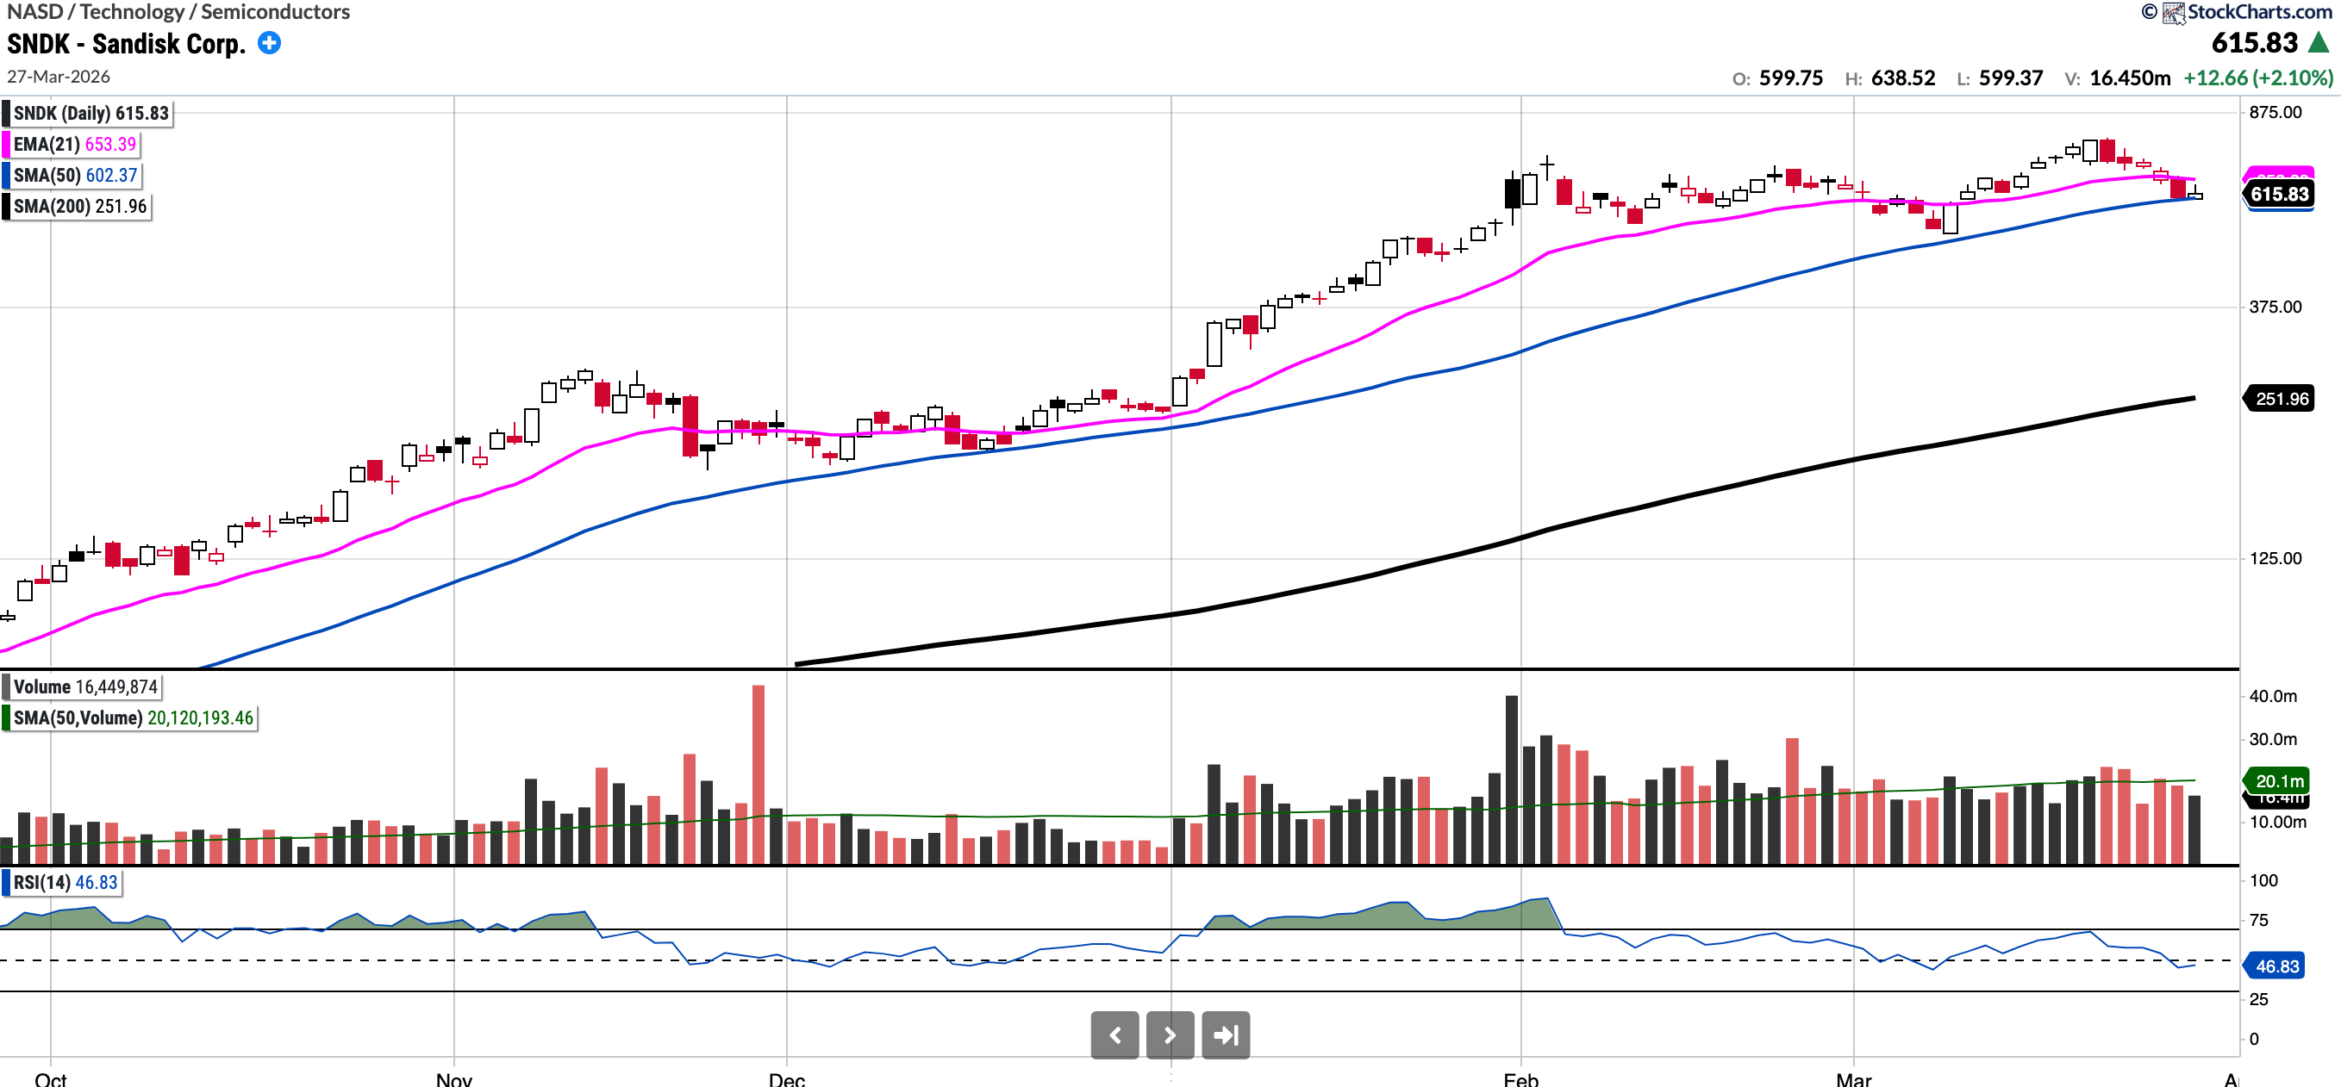Click the 251.96 SMA price tag
Image resolution: width=2341 pixels, height=1087 pixels.
[x=2281, y=399]
